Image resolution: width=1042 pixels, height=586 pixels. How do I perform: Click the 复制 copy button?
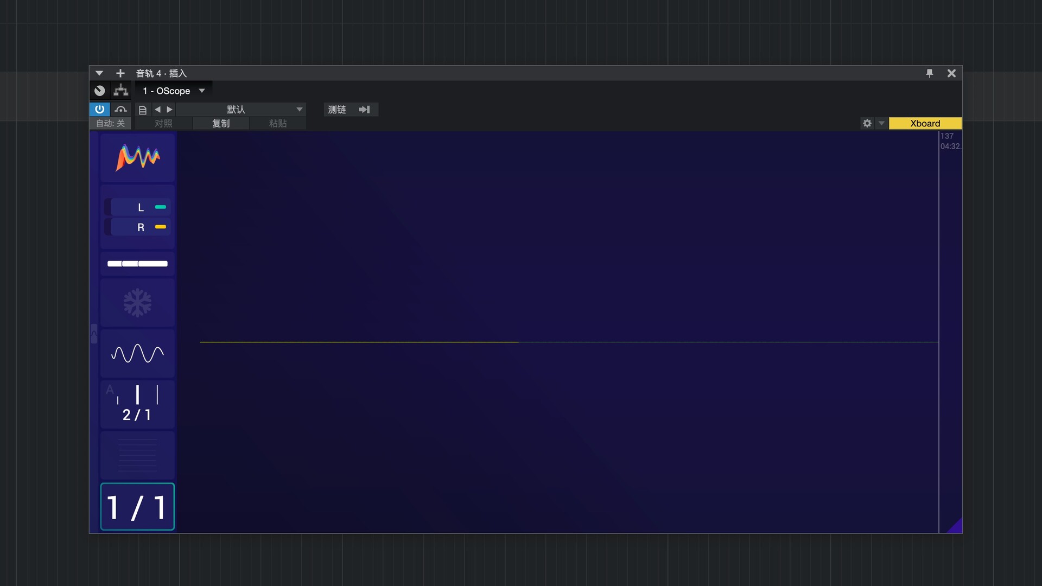point(221,124)
